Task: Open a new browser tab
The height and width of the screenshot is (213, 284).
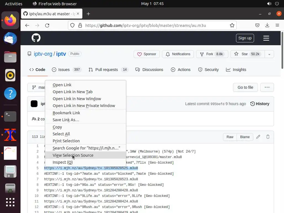Action: (x=88, y=14)
